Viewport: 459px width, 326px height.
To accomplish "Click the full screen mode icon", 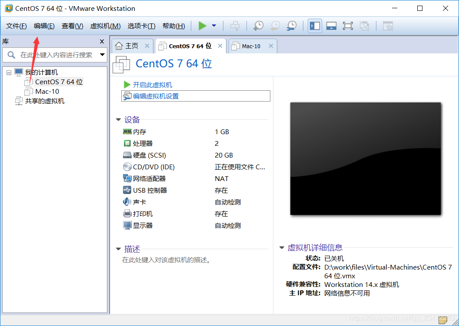I will [348, 26].
